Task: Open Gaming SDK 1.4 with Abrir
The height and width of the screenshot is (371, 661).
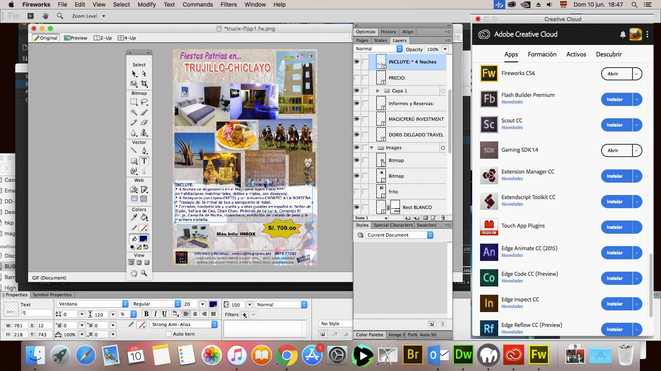Action: (616, 150)
